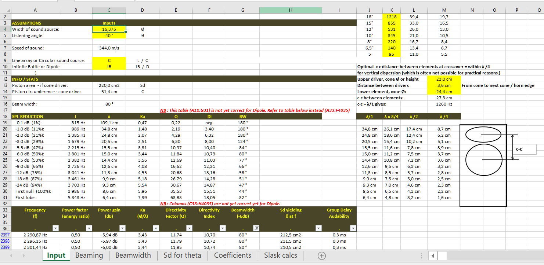Click the 2 290,87 Hz frequency cell
This screenshot has height=265, width=544.
point(35,235)
